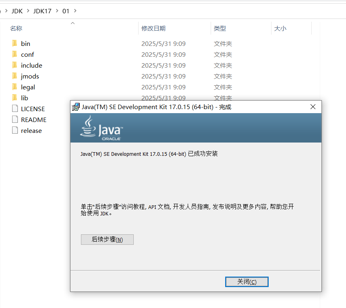This screenshot has width=346, height=308.
Task: Expand the chevron after 01 breadcrumb
Action: 75,11
